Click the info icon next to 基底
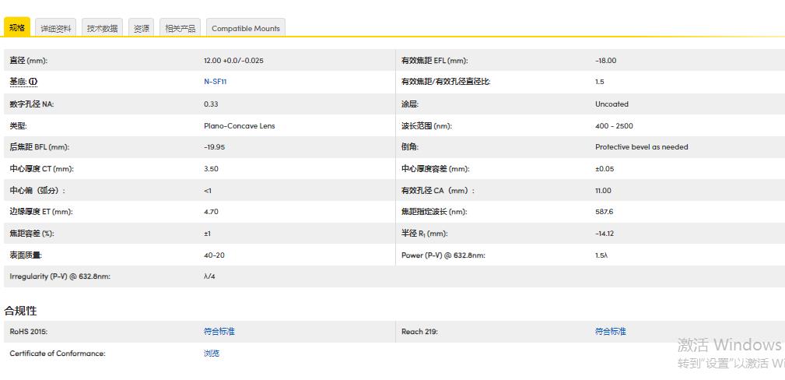The image size is (785, 380). tap(33, 82)
